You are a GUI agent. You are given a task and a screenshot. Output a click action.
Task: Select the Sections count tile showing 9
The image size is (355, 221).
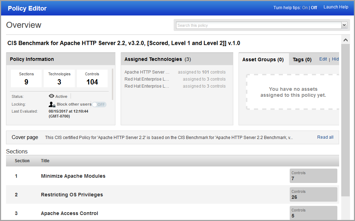(x=26, y=78)
